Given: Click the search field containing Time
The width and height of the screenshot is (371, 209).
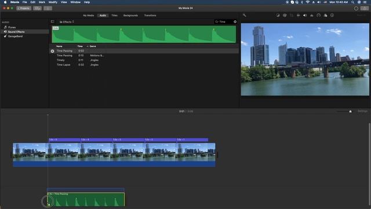Looking at the screenshot, I should click(225, 21).
